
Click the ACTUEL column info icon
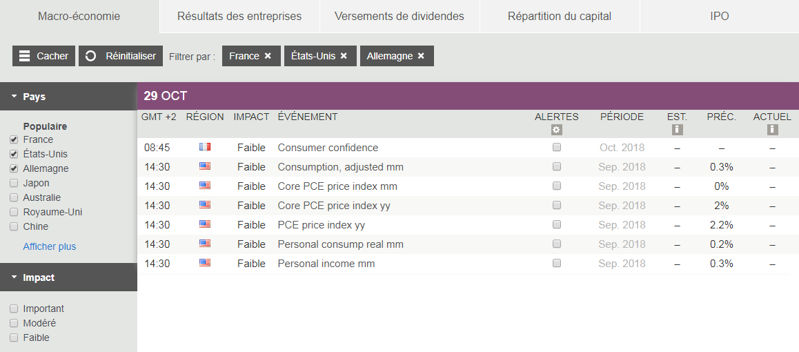pyautogui.click(x=772, y=130)
